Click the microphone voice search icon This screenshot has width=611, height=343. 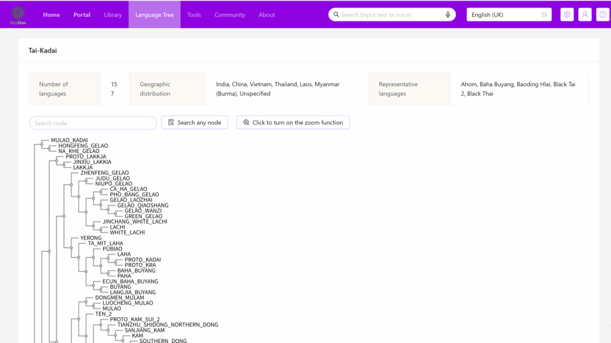(448, 15)
